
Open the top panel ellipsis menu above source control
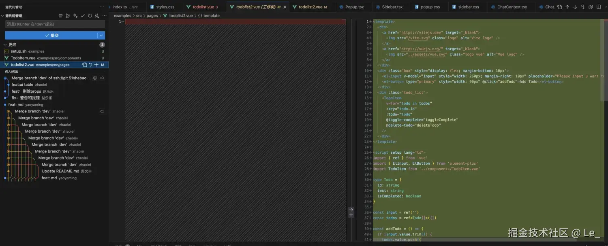click(x=102, y=7)
